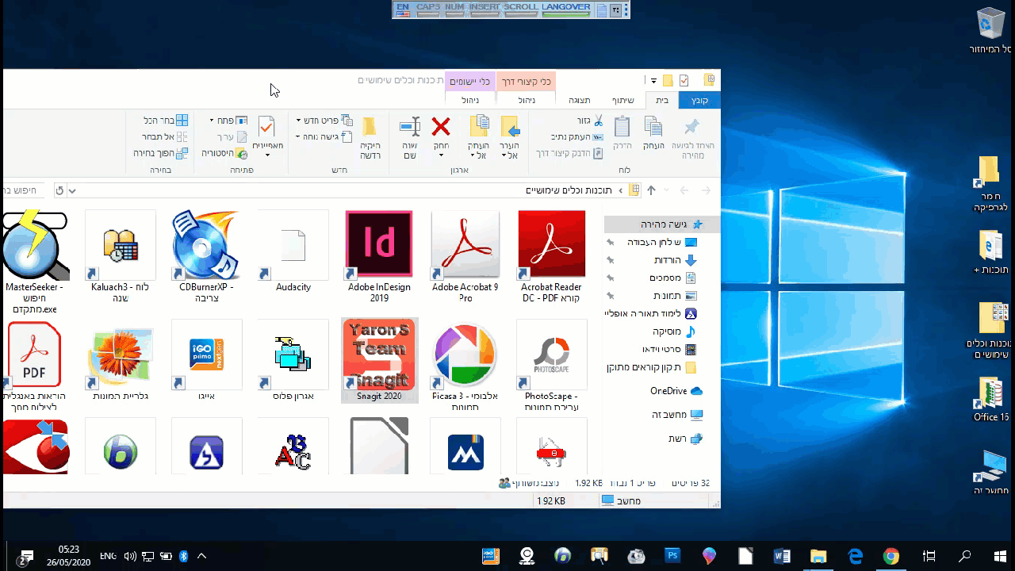Click the New folder (תיקיה חדשה) icon
This screenshot has width=1015, height=571.
point(370,127)
